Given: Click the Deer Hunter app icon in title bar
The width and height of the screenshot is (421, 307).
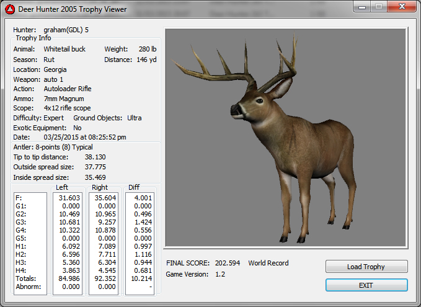Looking at the screenshot, I should coord(10,9).
